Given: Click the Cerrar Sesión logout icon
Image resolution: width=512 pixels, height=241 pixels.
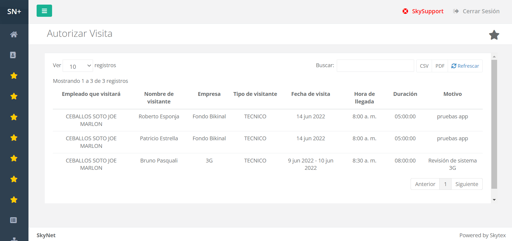Looking at the screenshot, I should (x=456, y=11).
